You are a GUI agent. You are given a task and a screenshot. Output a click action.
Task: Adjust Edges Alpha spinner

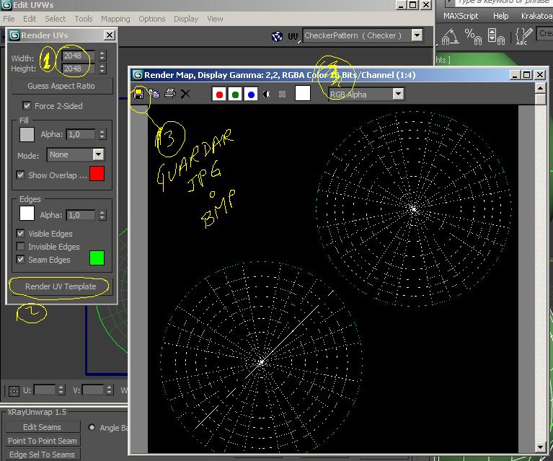pos(102,215)
